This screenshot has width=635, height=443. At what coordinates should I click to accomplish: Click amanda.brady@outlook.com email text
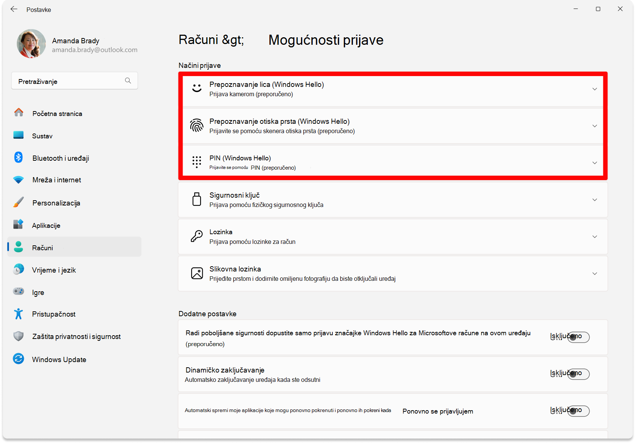point(95,50)
